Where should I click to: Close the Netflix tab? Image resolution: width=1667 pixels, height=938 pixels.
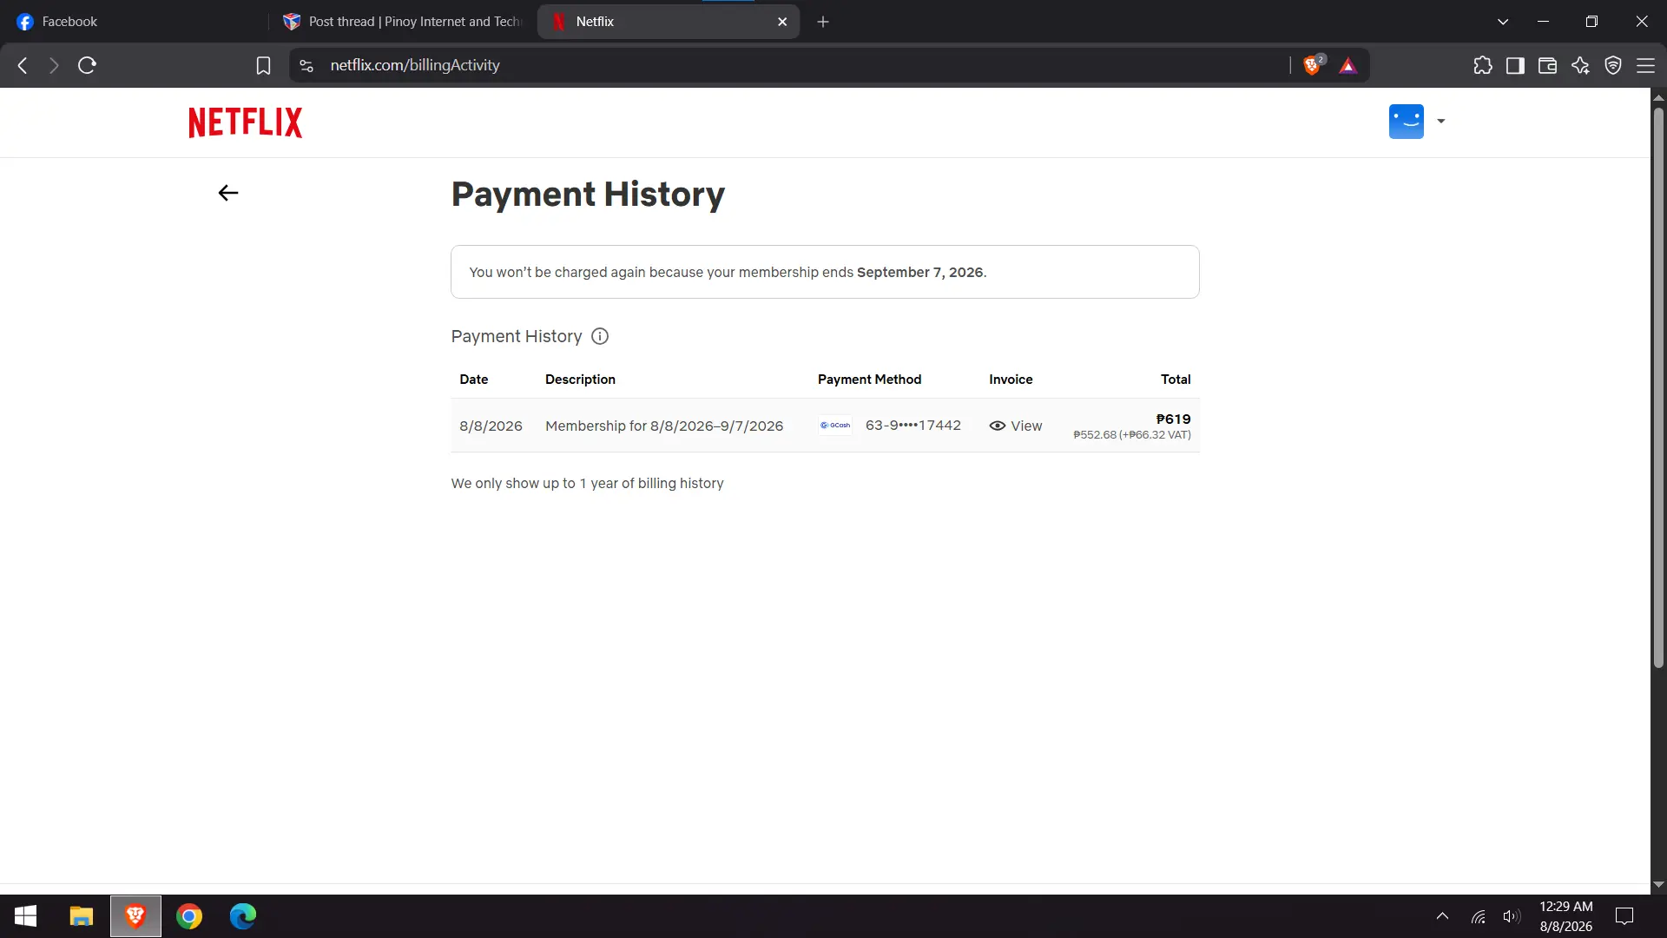click(782, 22)
